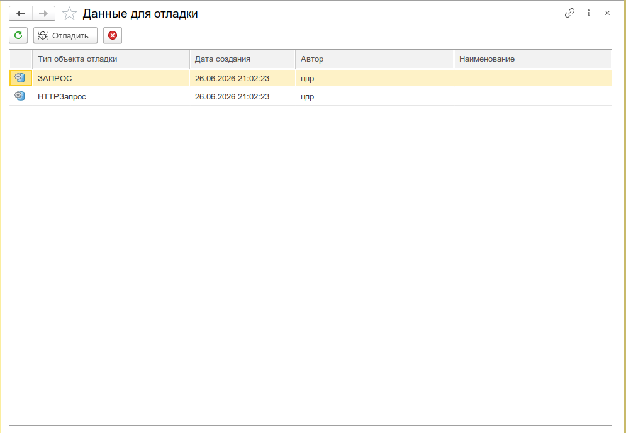Click the creation date of the HTTPЗапрос row

pos(242,97)
